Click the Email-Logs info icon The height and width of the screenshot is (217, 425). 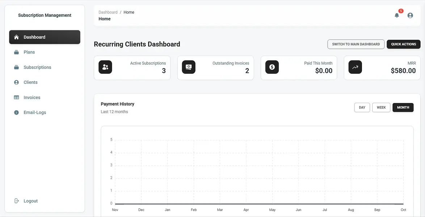click(16, 112)
